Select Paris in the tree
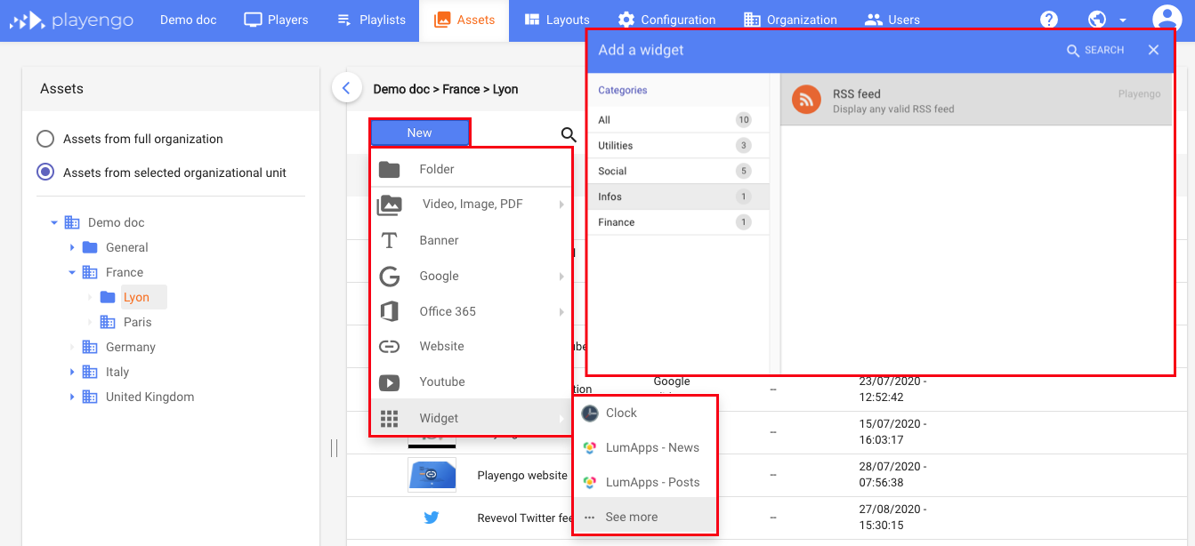The image size is (1195, 546). coord(138,322)
